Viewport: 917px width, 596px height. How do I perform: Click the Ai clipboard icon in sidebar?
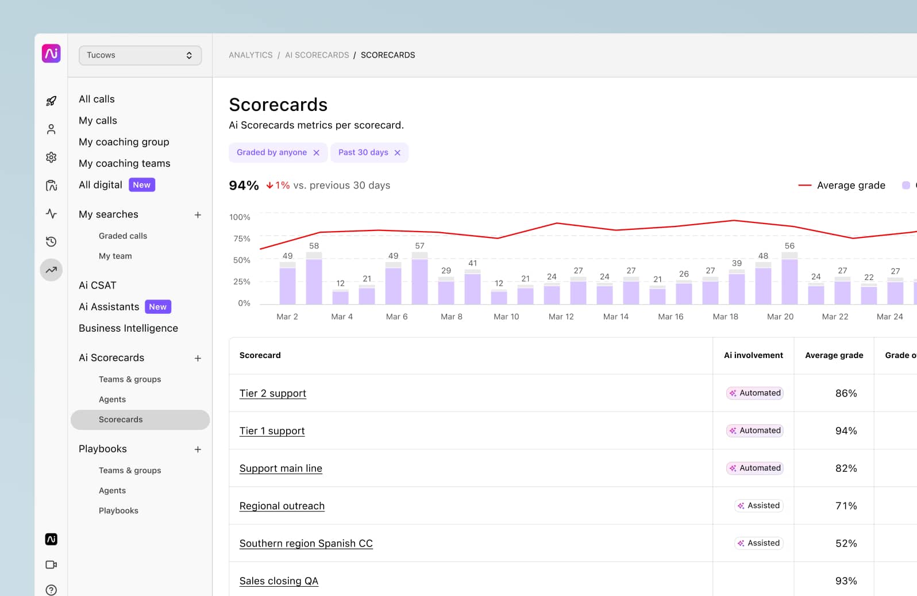tap(51, 186)
